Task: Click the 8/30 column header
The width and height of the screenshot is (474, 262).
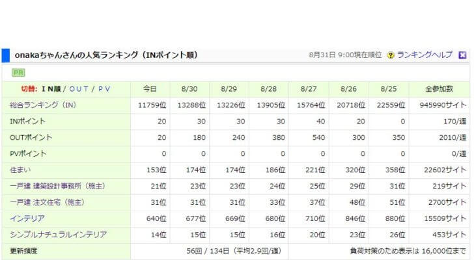Action: click(189, 88)
